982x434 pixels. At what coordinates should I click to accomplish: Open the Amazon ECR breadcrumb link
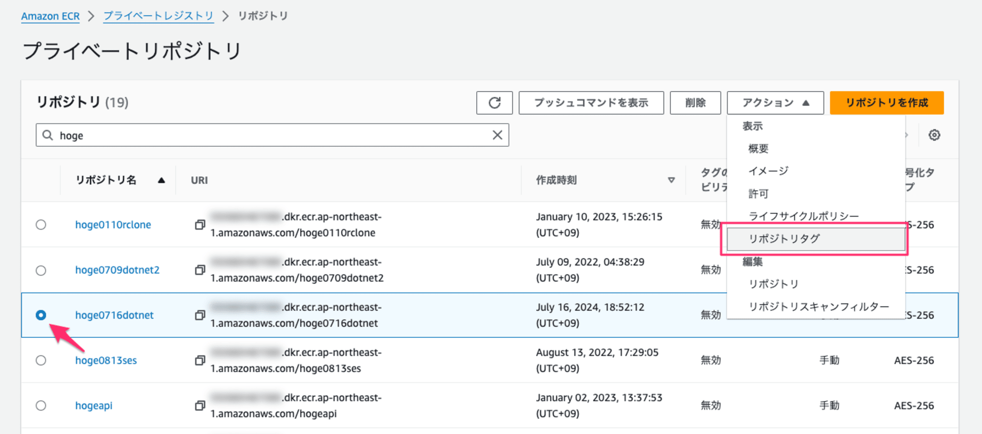pos(50,16)
